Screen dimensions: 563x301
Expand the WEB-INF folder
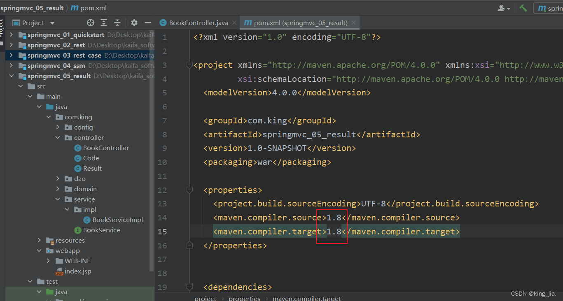coord(49,261)
